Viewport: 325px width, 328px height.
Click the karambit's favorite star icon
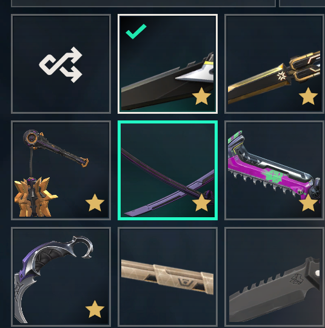pyautogui.click(x=95, y=309)
